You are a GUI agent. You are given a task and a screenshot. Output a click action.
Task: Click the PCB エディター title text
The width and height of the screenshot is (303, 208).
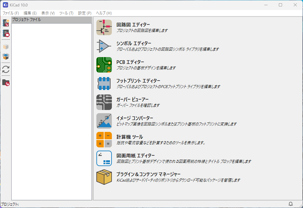130,62
